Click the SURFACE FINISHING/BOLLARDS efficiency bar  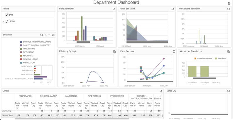38,79
